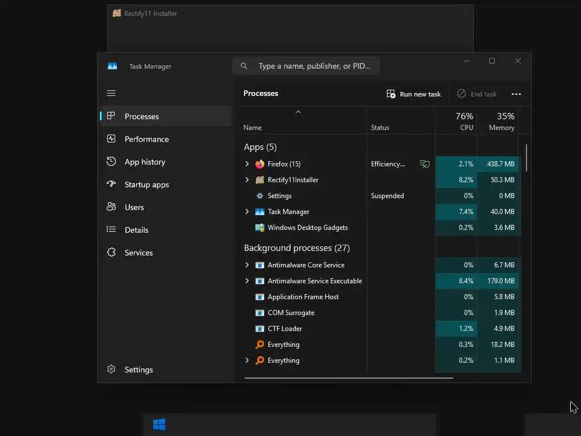The width and height of the screenshot is (581, 436).
Task: Expand the Rectify11Installer process
Action: tap(247, 180)
